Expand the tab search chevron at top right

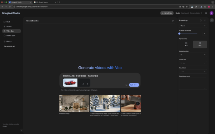212,2
